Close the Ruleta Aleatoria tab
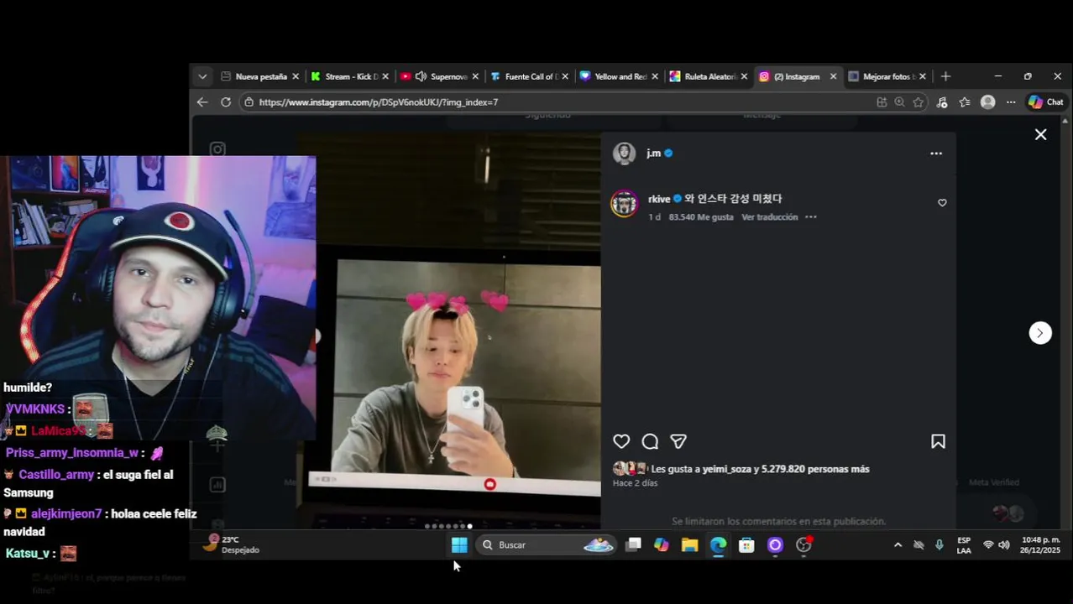The height and width of the screenshot is (604, 1073). (744, 76)
